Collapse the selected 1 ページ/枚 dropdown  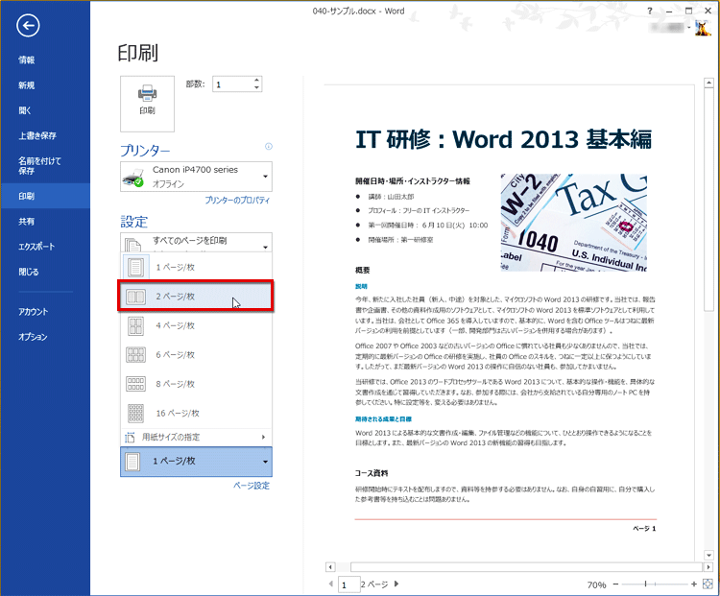pos(196,462)
